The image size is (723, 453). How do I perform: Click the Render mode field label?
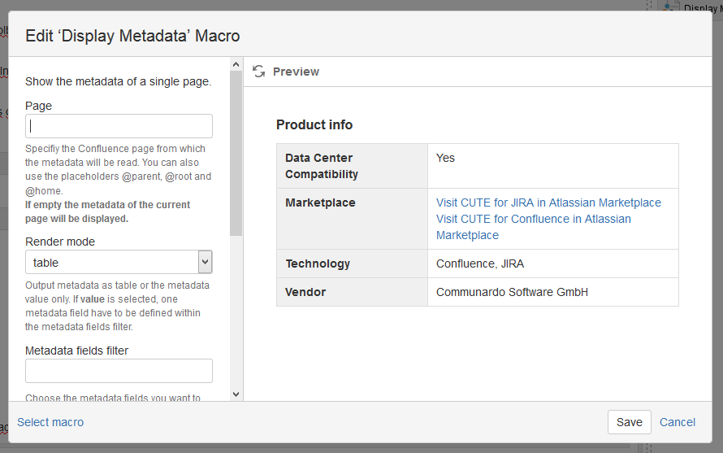pos(60,242)
